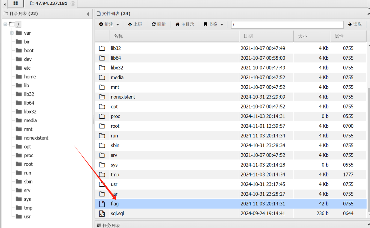The height and width of the screenshot is (228, 370).
Task: Sort by 日期 column header
Action: (x=266, y=36)
